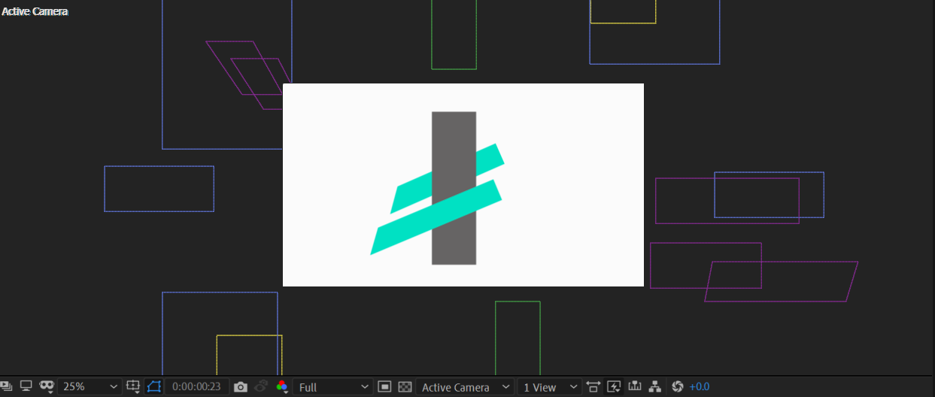Take a snapshot with the camera icon

tap(241, 386)
